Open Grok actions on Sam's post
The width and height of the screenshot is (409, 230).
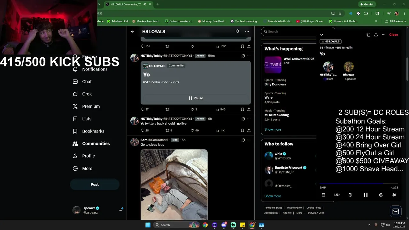tap(243, 140)
